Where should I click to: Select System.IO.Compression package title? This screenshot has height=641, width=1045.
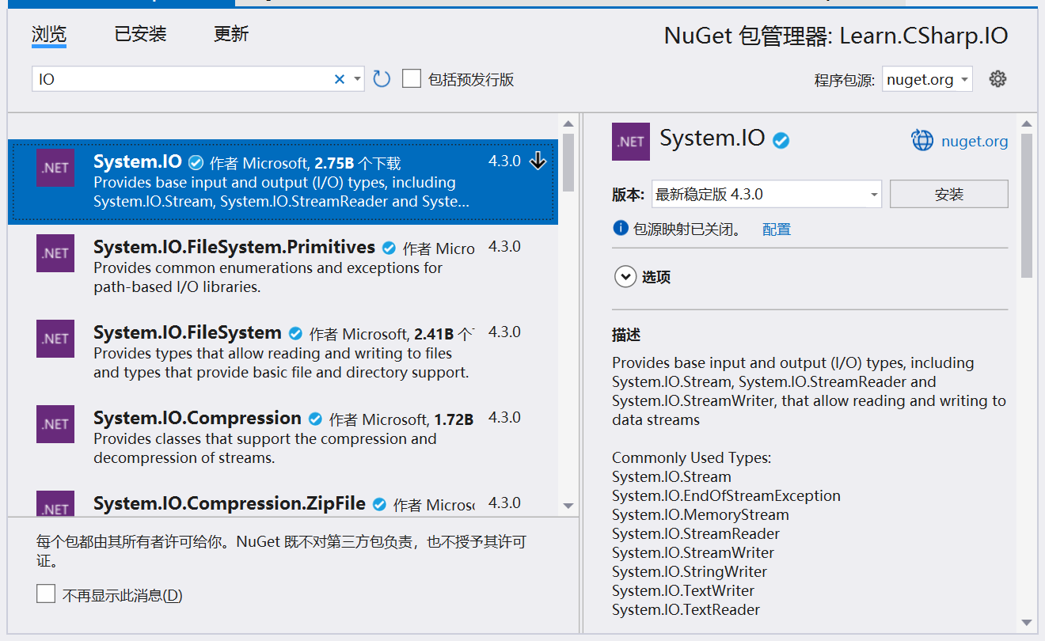(197, 418)
